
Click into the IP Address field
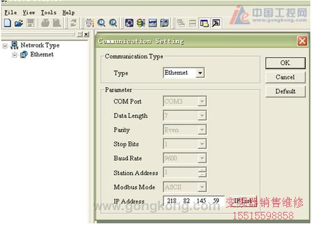194,201
